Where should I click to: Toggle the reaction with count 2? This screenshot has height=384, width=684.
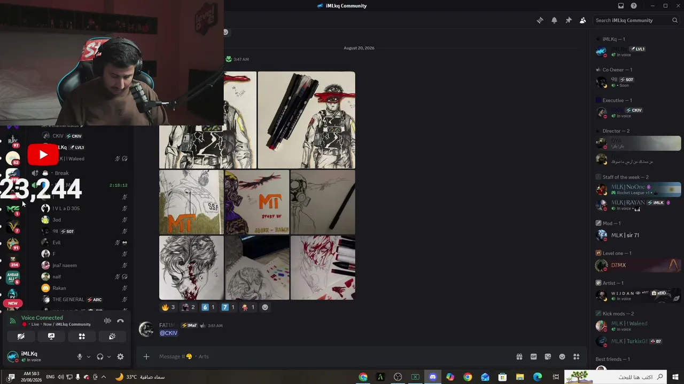coord(189,307)
